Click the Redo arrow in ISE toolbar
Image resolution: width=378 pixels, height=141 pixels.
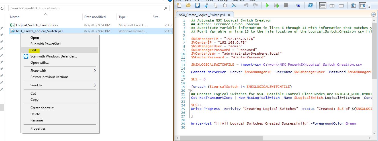[x=255, y=5]
